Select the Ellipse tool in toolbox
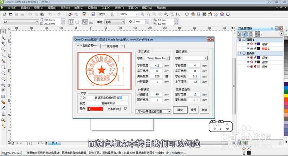Viewport: 288px width, 156px height. [x=3, y=73]
